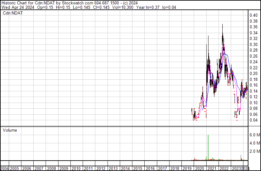Screen dimensions: 261x171
Task: Click the Cdn:NDAT symbol label in the chart
Action: click(12, 13)
